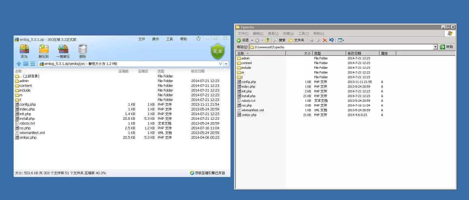Open the skin (shirt) icon in 360压缩 title bar
This screenshot has width=469, height=200.
tap(198, 39)
